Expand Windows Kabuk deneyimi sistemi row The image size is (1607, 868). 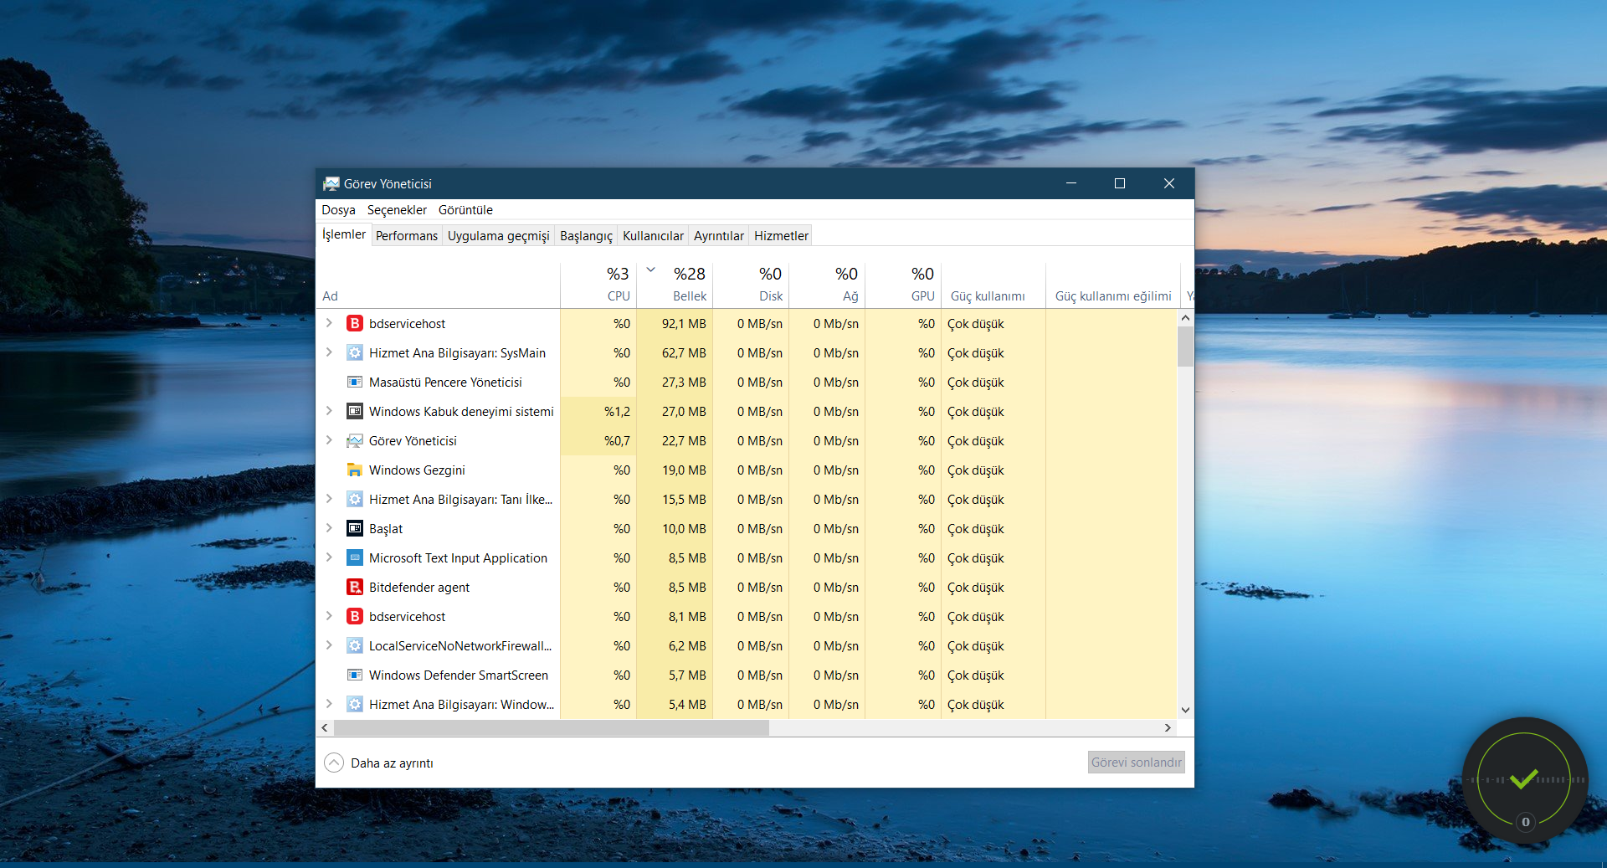point(329,411)
